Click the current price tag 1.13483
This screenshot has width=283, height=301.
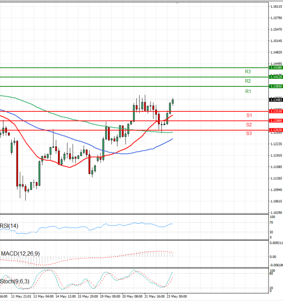click(275, 100)
